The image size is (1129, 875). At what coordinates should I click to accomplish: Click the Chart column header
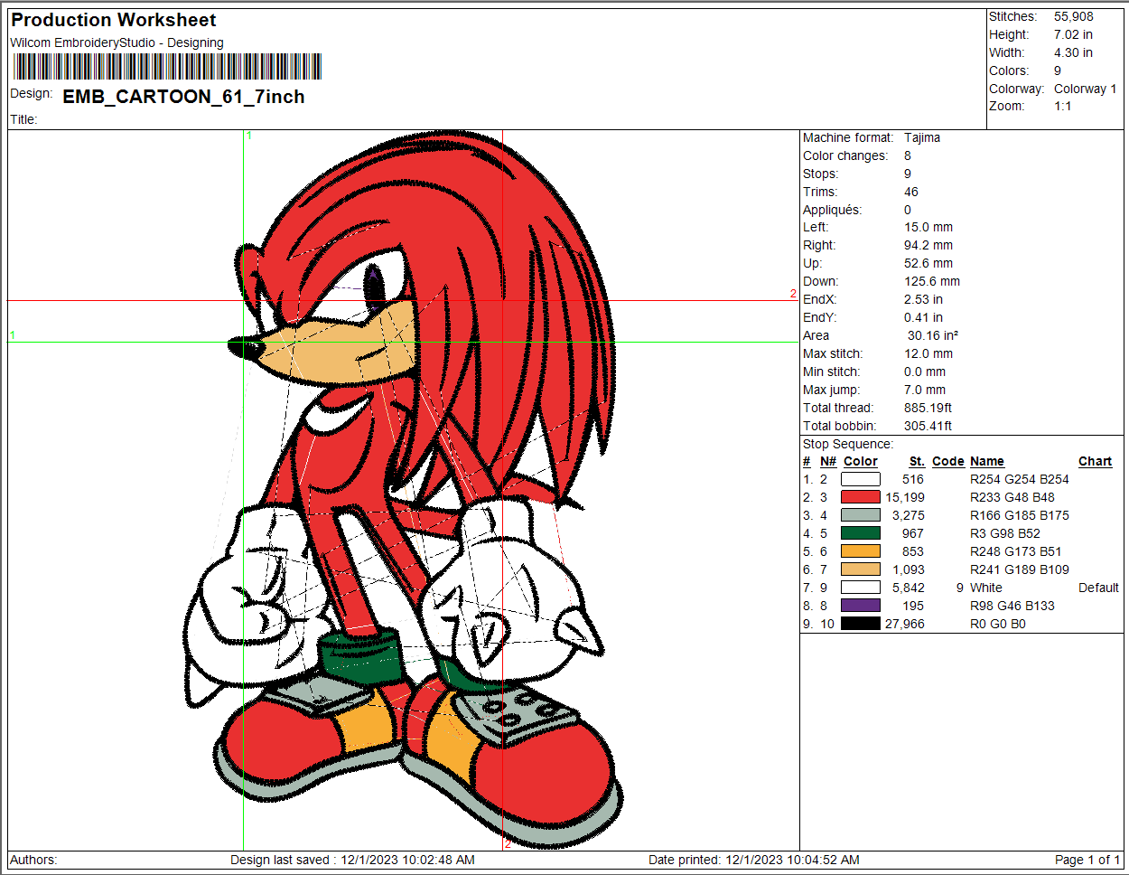1095,461
